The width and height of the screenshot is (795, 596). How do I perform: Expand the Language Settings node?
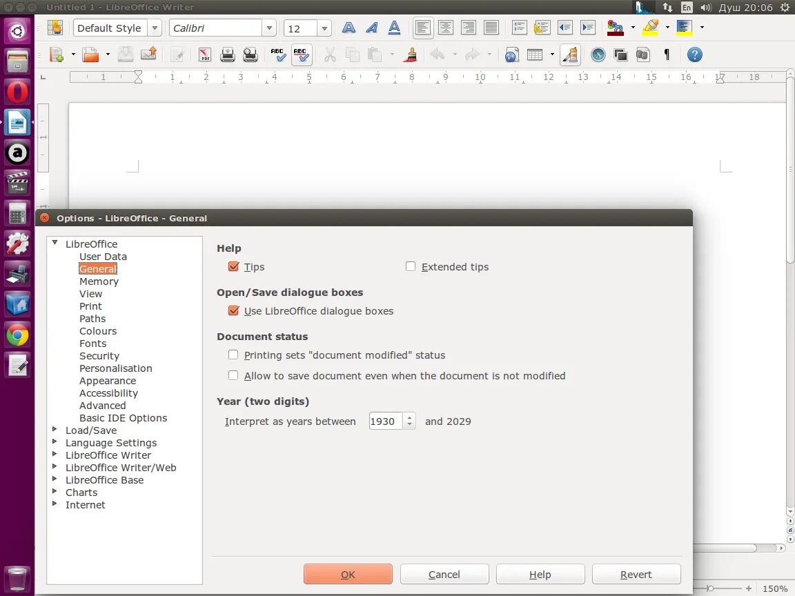55,441
